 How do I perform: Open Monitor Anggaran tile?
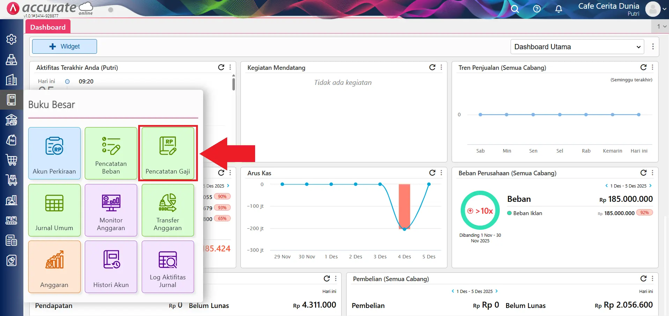click(x=111, y=210)
